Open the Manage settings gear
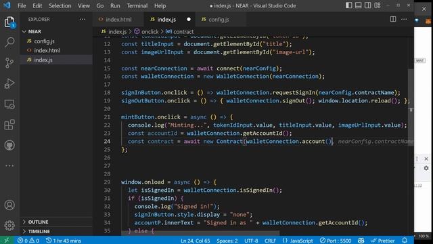Viewport: 433px width, 244px height. pyautogui.click(x=9, y=226)
